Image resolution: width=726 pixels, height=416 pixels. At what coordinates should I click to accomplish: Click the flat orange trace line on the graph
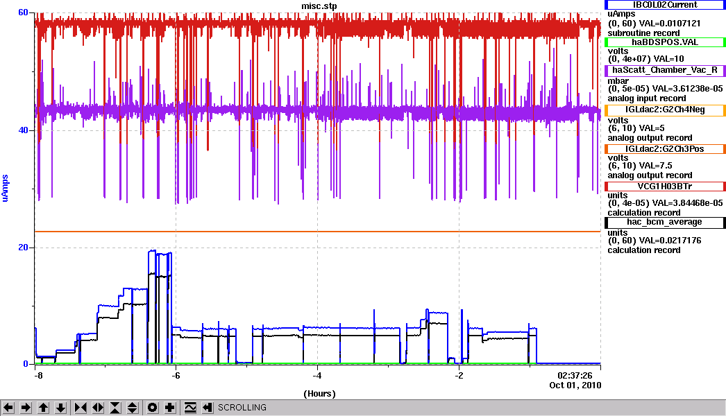(318, 232)
